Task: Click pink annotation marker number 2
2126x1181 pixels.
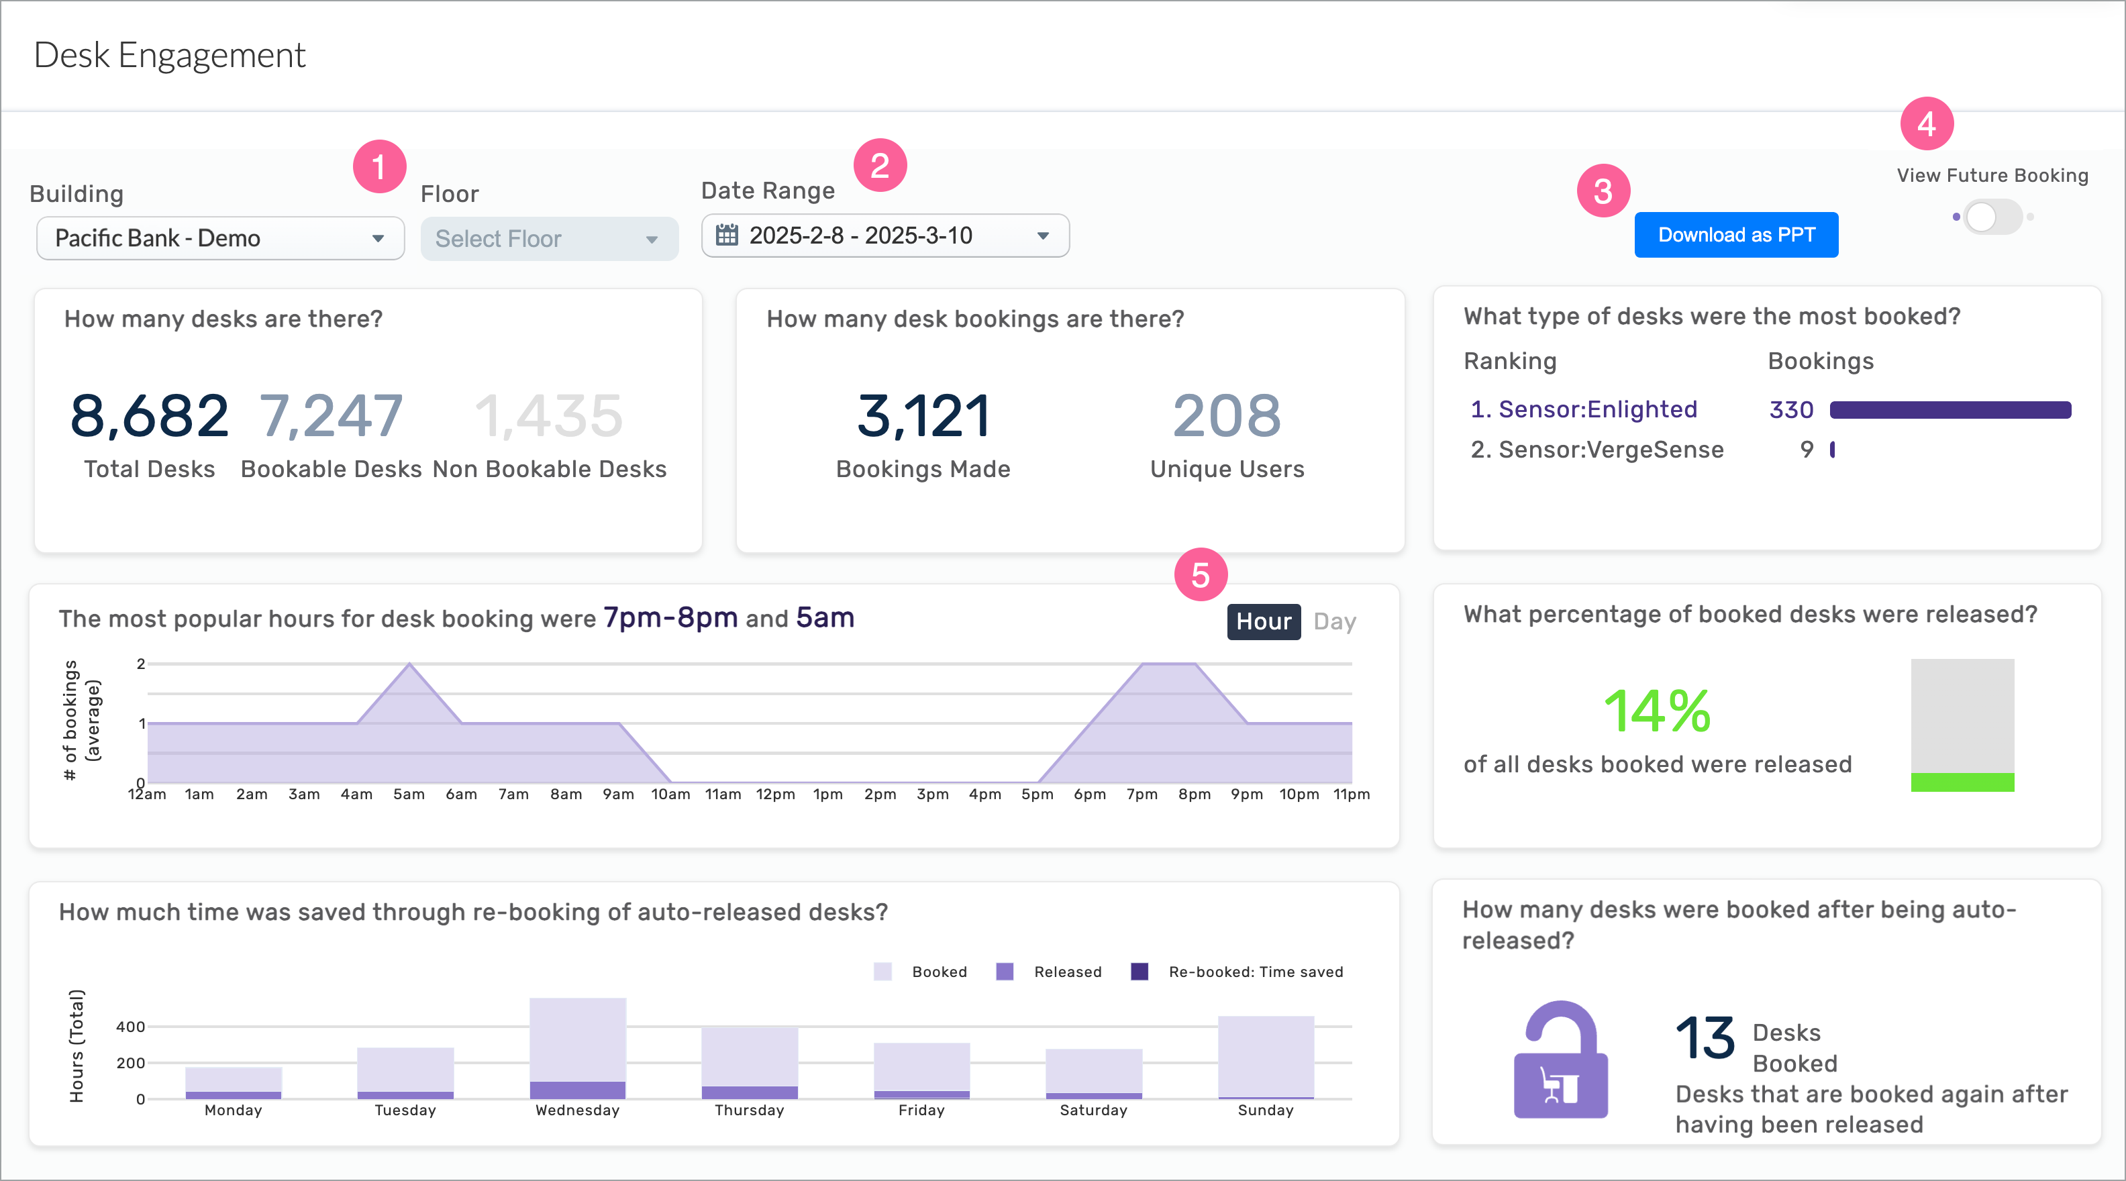Action: point(880,165)
